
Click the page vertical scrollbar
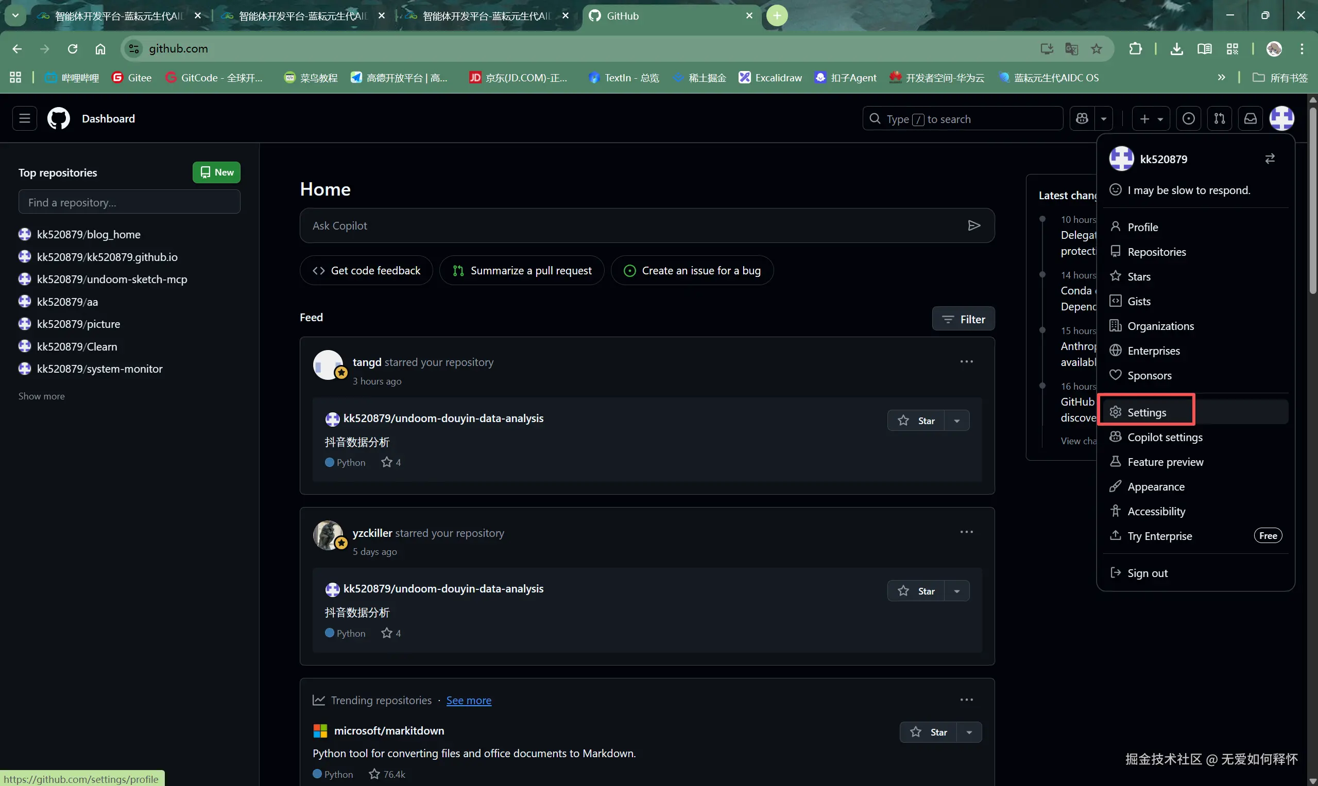click(1312, 201)
